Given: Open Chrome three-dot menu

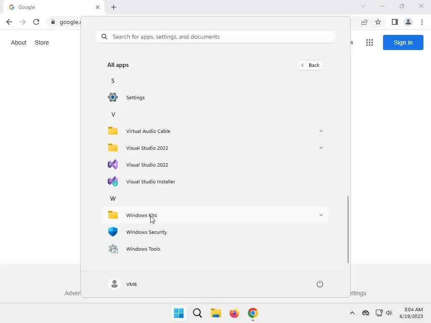Looking at the screenshot, I should click(x=422, y=22).
